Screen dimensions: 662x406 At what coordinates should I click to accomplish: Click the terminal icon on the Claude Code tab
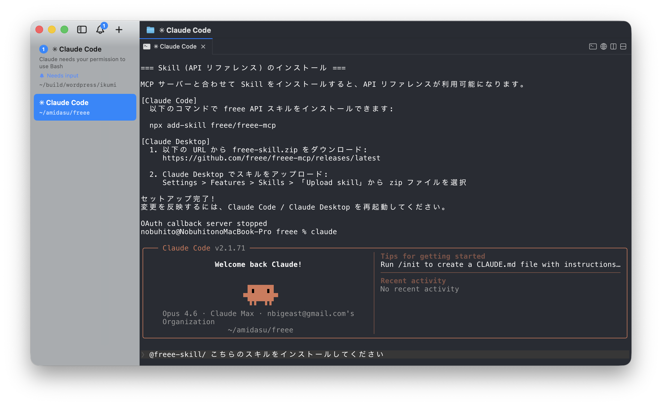[147, 46]
